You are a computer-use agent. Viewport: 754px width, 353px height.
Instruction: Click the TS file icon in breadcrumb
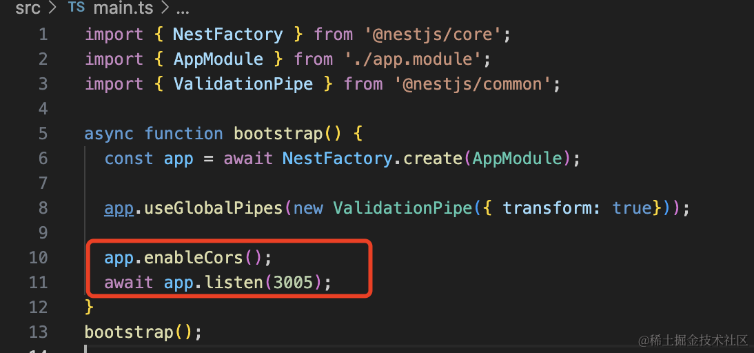(77, 9)
